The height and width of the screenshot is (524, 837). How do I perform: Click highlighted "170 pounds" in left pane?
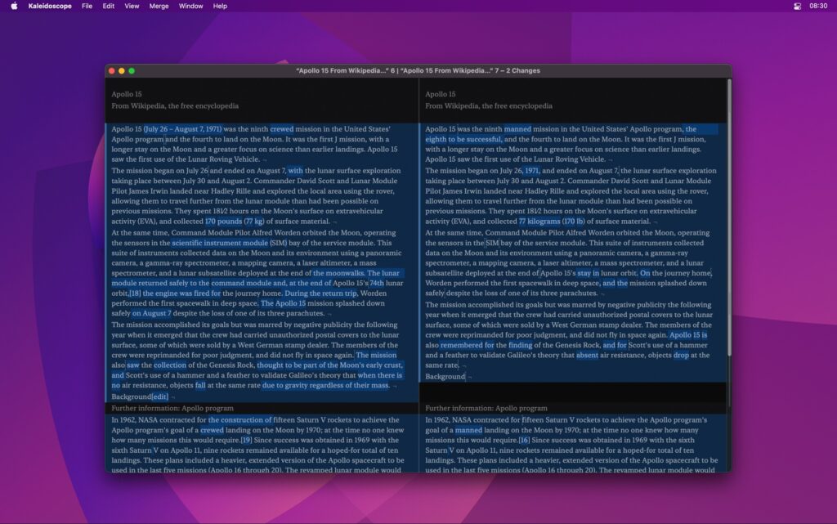click(224, 221)
